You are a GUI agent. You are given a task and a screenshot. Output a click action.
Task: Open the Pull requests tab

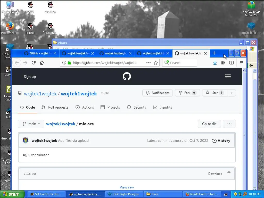coord(55,108)
